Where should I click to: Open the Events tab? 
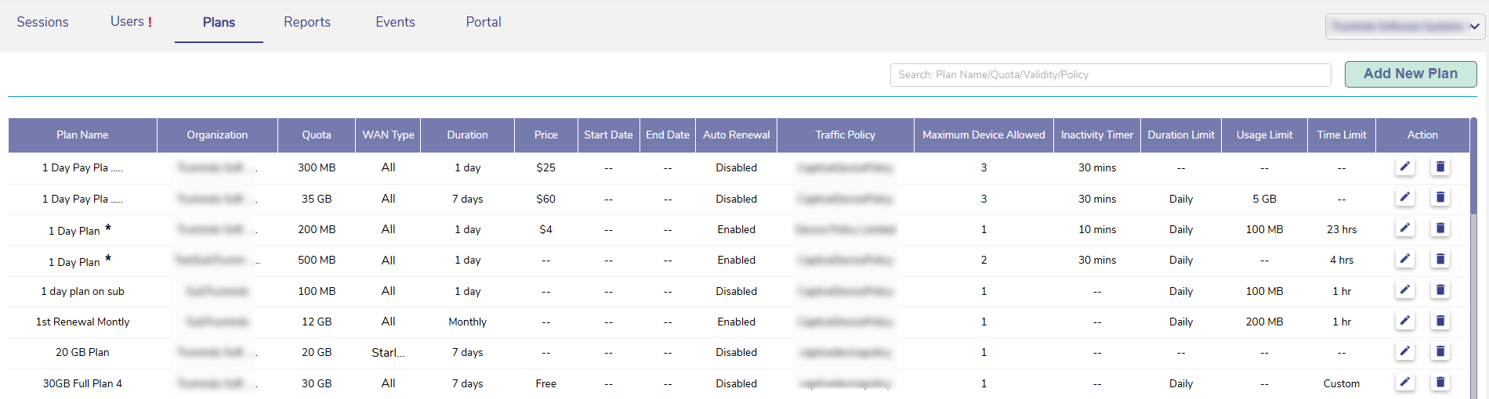[x=395, y=22]
